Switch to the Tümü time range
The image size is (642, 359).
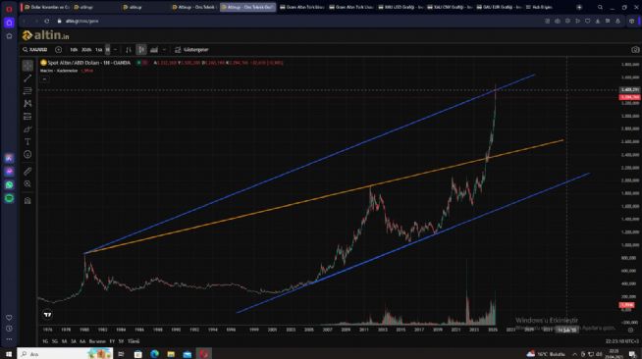pos(134,341)
